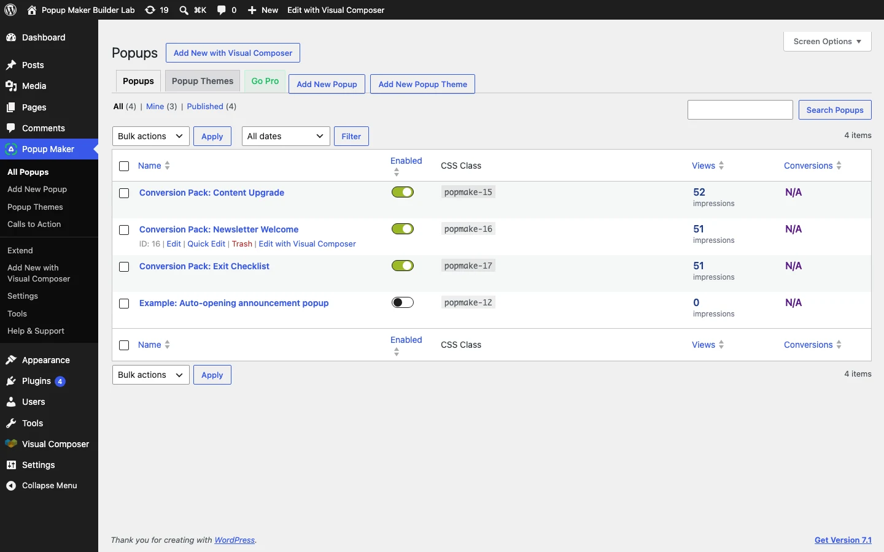Expand Screen Options panel

coord(828,42)
